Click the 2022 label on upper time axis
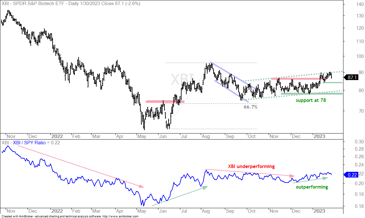 (x=57, y=136)
